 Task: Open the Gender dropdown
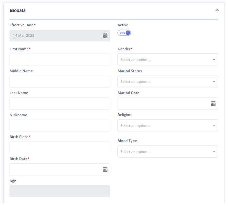(x=168, y=60)
